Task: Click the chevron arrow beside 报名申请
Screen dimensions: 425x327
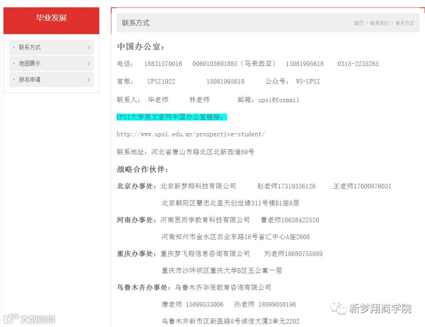Action: (x=89, y=80)
